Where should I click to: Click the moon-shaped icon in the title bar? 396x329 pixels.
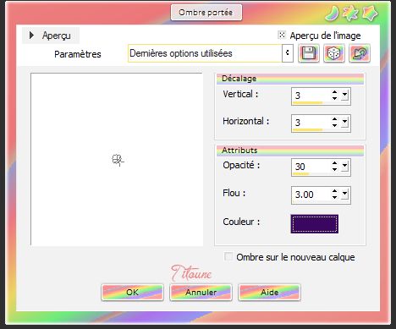(x=333, y=14)
